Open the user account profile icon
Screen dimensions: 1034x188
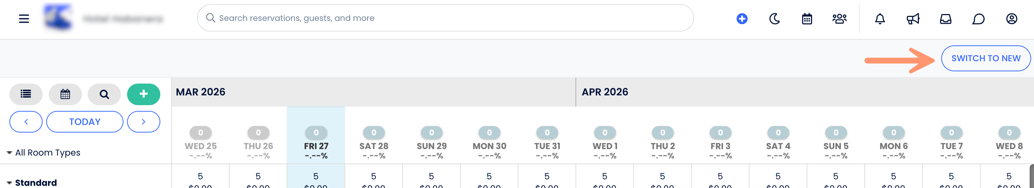point(1012,19)
